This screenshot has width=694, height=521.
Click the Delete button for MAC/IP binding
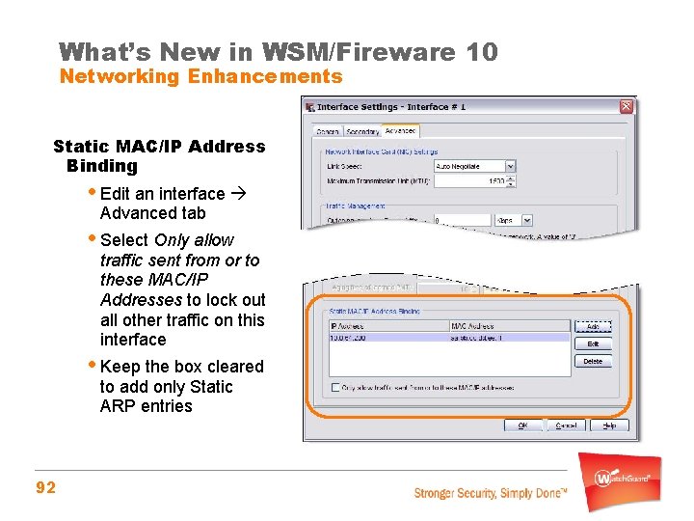point(593,361)
